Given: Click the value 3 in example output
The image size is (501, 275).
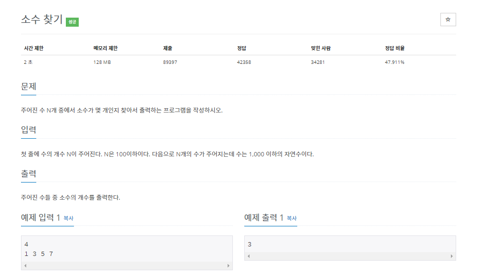Looking at the screenshot, I should point(250,244).
